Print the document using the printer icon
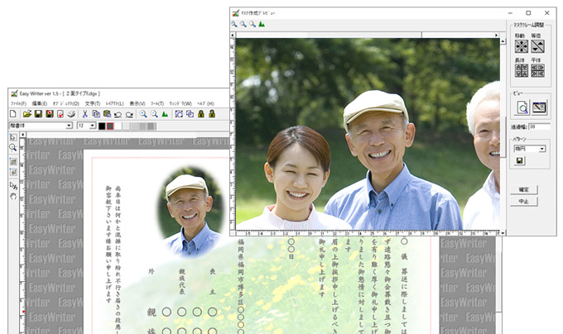 click(x=71, y=114)
